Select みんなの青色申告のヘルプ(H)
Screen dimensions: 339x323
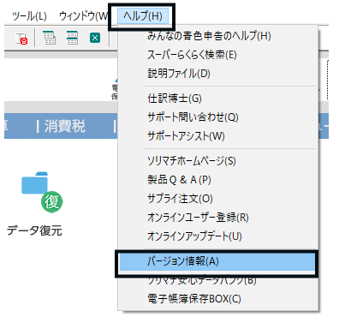click(x=218, y=36)
